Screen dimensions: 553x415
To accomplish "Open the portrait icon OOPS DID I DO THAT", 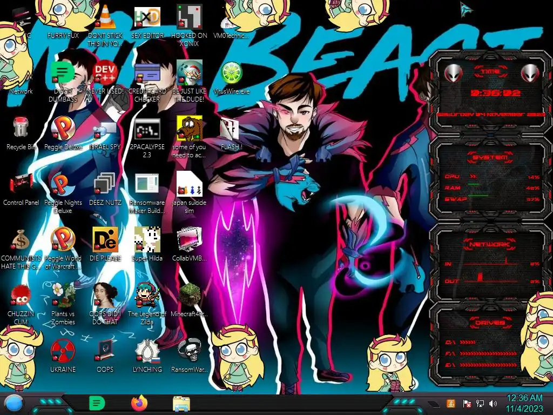I will click(x=105, y=295).
